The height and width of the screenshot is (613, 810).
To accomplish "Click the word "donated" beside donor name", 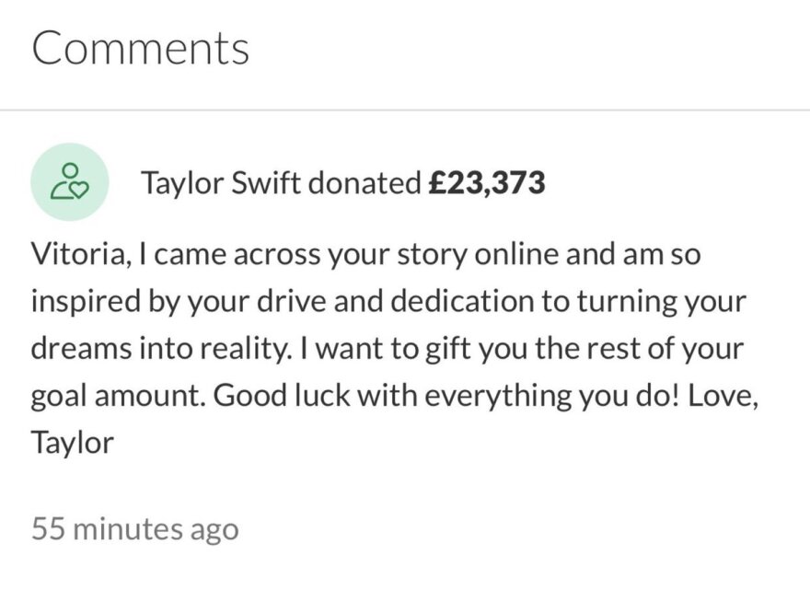I will tap(364, 183).
